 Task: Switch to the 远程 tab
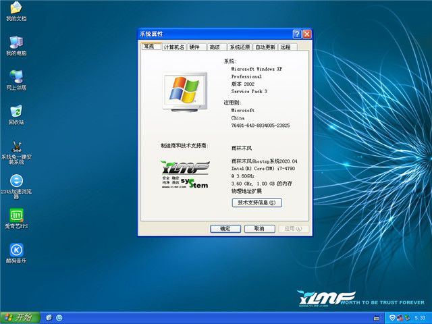coord(288,47)
